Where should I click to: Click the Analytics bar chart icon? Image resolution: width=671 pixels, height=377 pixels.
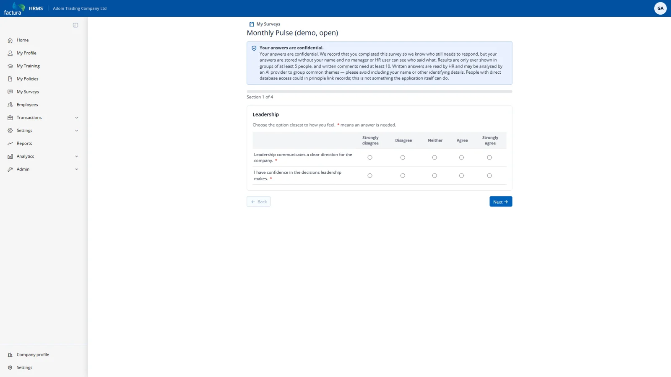10,156
